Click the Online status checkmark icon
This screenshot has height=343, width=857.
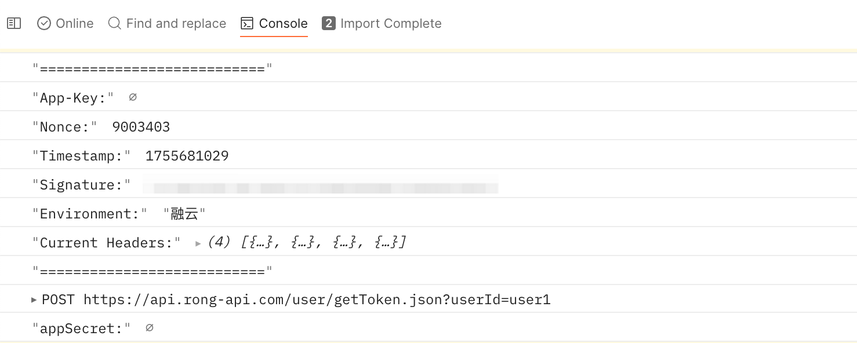[44, 23]
